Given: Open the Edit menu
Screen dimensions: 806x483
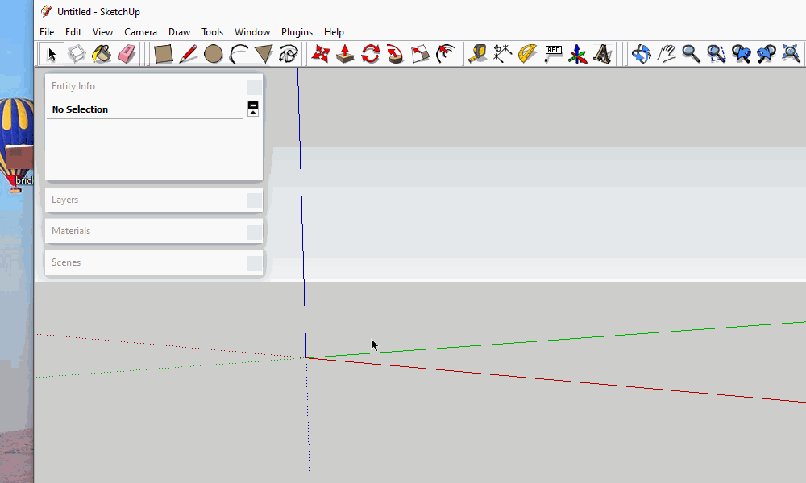Looking at the screenshot, I should pos(73,32).
